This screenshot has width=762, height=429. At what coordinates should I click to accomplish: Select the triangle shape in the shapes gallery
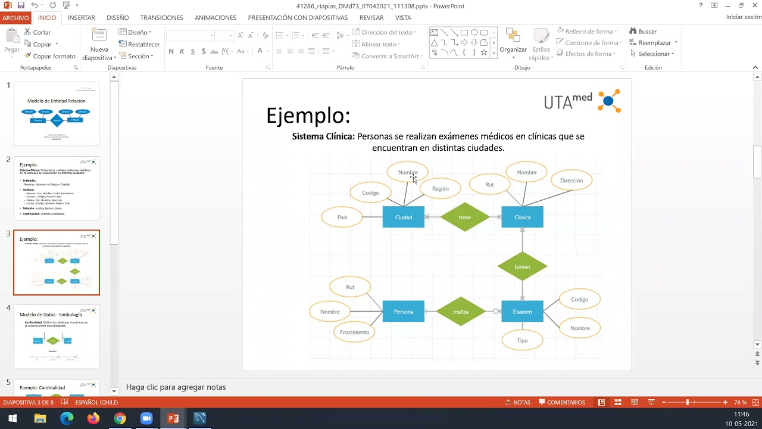coord(435,43)
